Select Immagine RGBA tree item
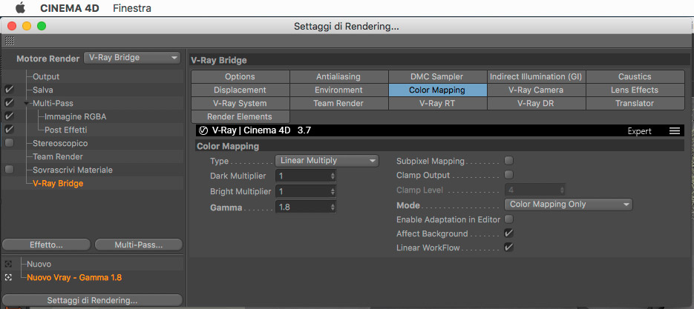 (x=75, y=116)
